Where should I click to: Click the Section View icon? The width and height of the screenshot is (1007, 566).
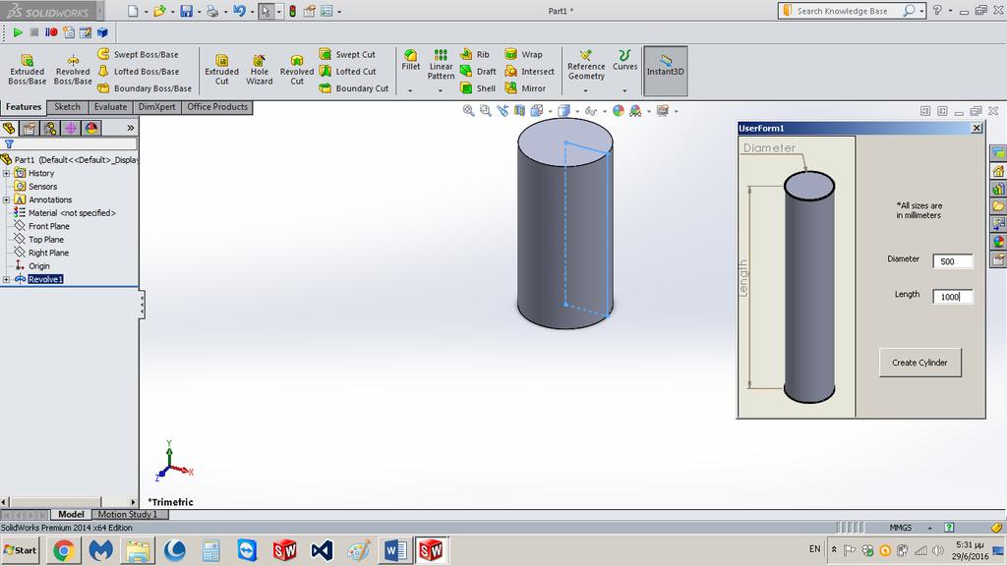pyautogui.click(x=519, y=111)
